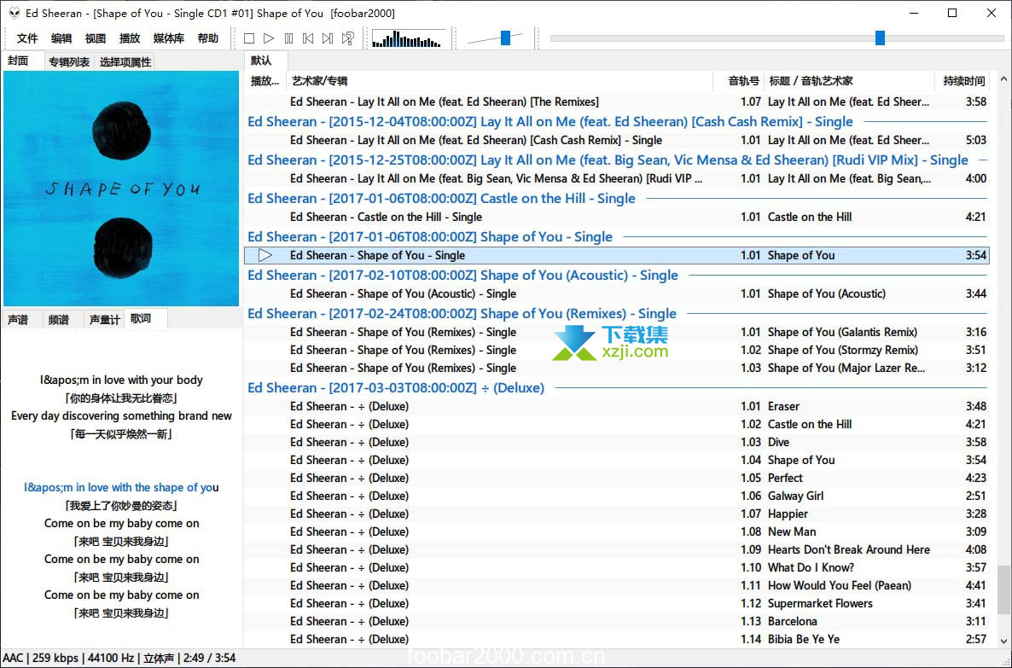Open the 视图 menu
Screen dimensions: 1012x668
[x=96, y=38]
